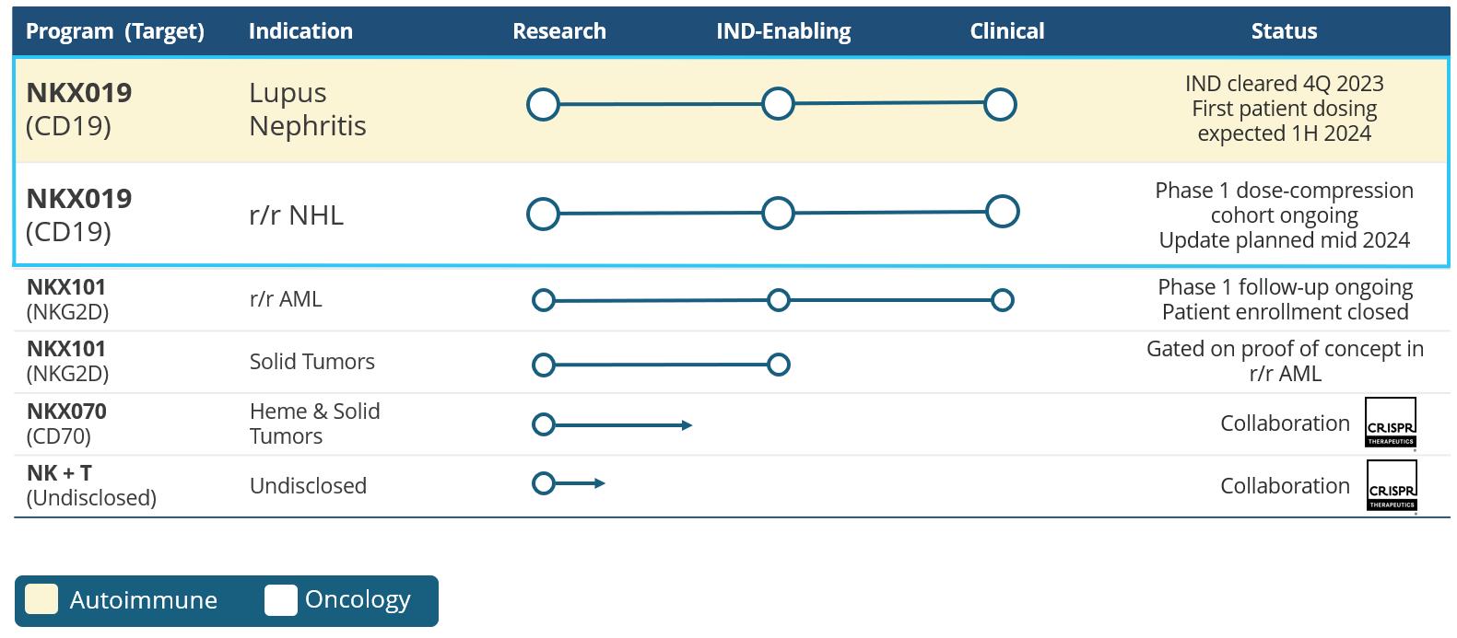Click Research circle in NK + T row
1457x638 pixels.
(x=544, y=483)
